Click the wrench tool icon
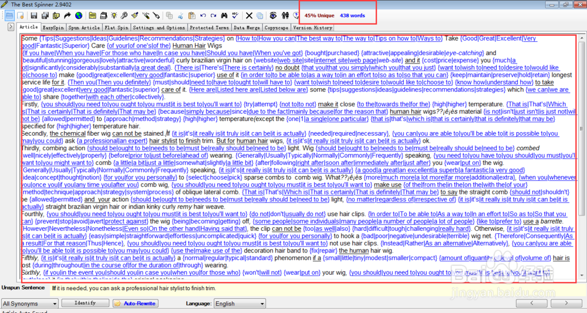587x313 pixels. [x=124, y=16]
